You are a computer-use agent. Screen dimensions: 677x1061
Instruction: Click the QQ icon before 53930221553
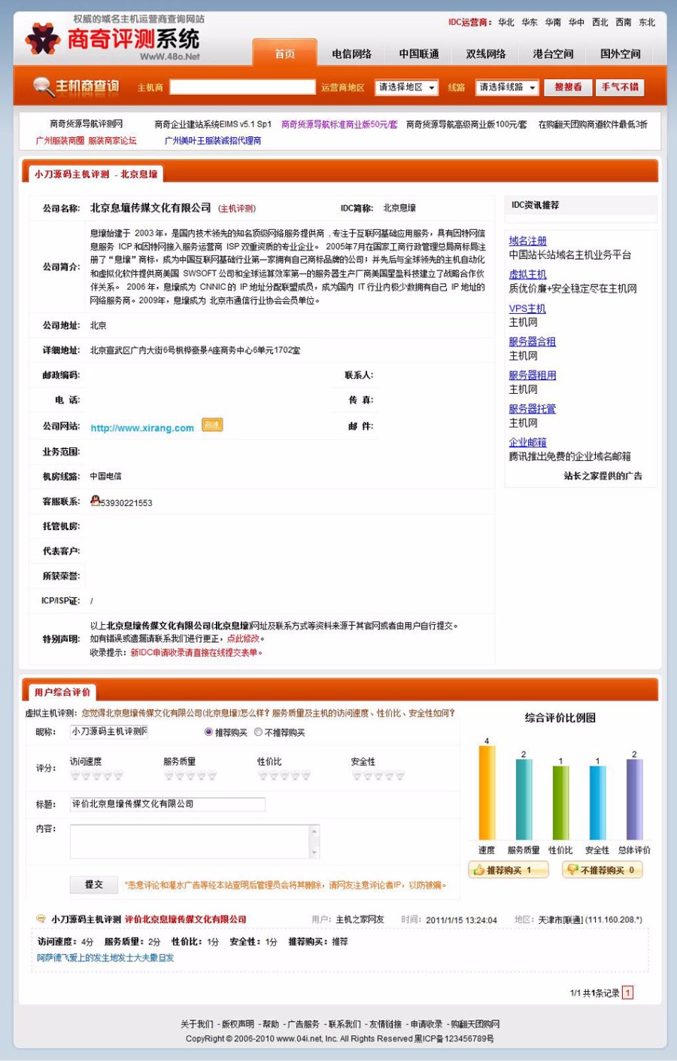click(95, 501)
